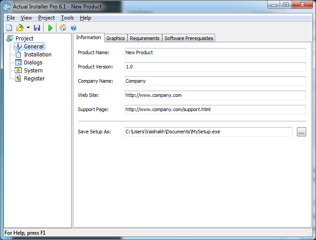316x240 pixels.
Task: Minimize the Actual Installer window
Action: coord(274,5)
